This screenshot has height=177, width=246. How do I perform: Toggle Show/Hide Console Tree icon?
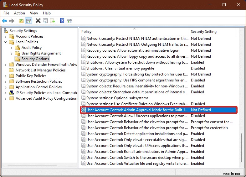29,21
